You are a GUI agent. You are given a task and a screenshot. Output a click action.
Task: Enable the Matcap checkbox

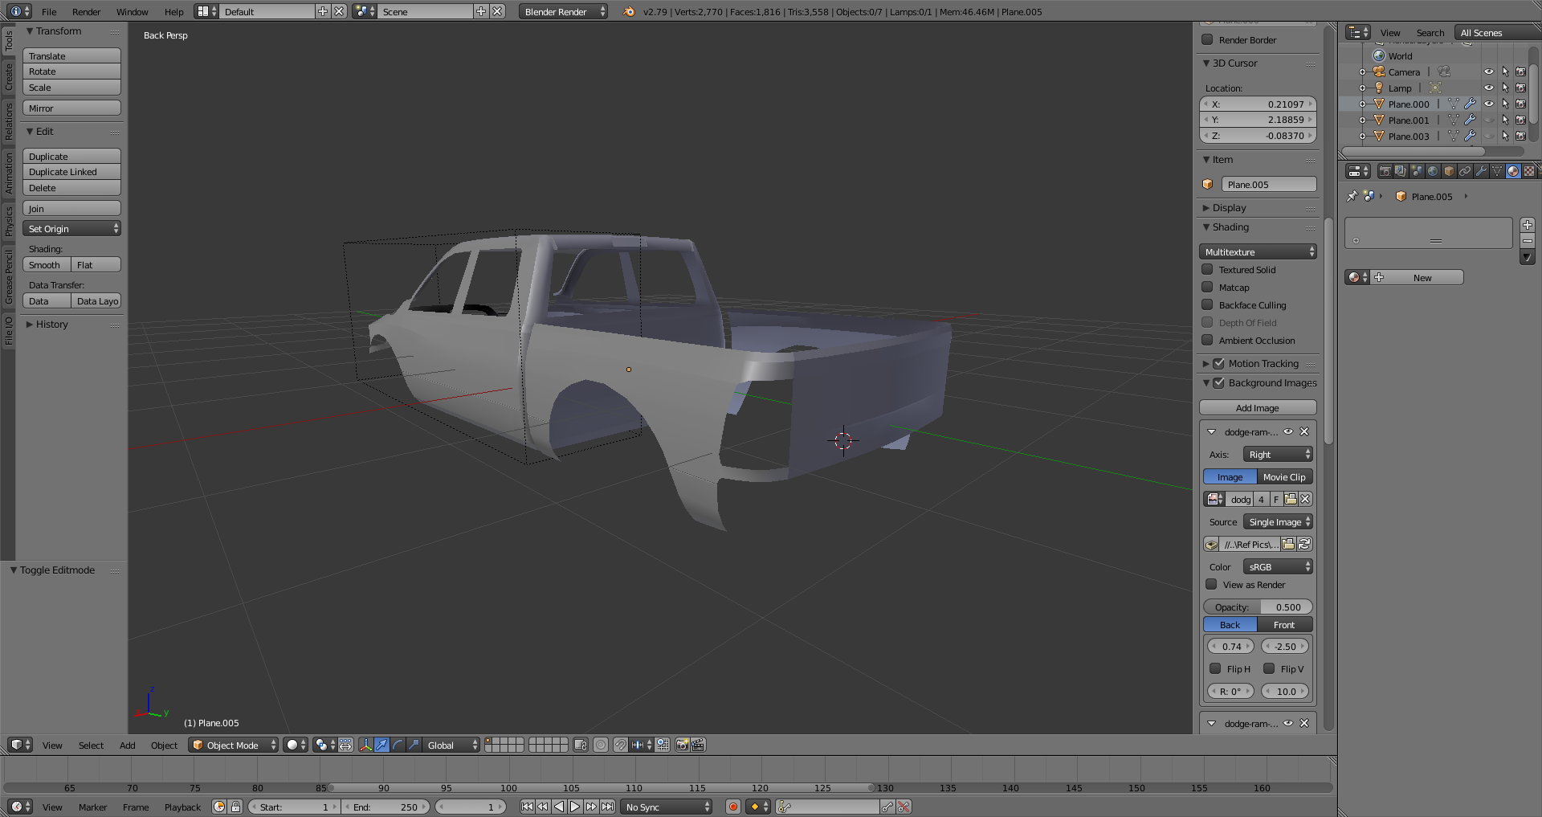pos(1207,287)
